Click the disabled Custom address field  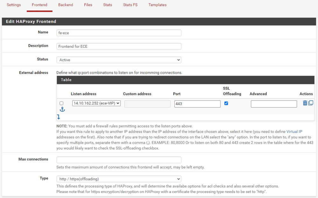click(x=147, y=104)
